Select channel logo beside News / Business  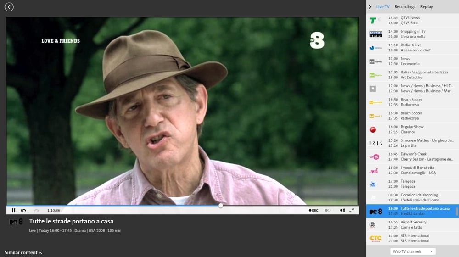tap(373, 89)
